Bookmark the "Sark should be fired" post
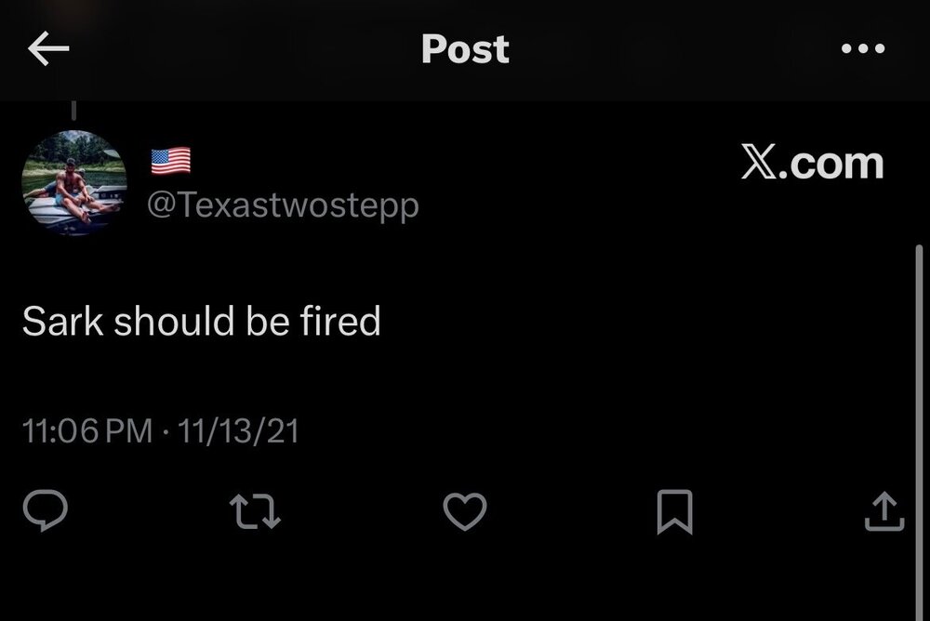 click(674, 511)
